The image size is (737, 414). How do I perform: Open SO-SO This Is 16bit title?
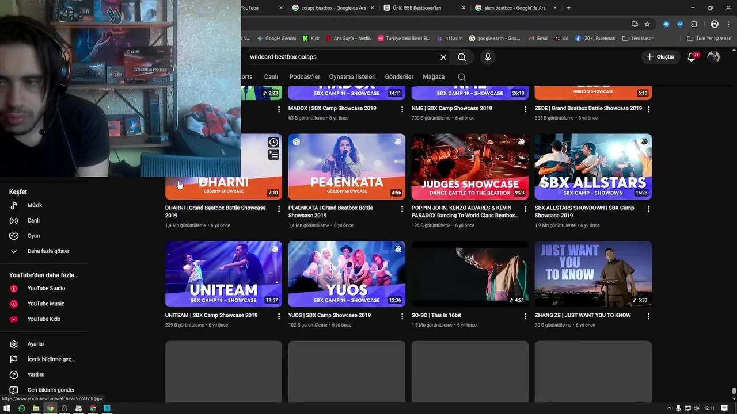click(x=436, y=315)
